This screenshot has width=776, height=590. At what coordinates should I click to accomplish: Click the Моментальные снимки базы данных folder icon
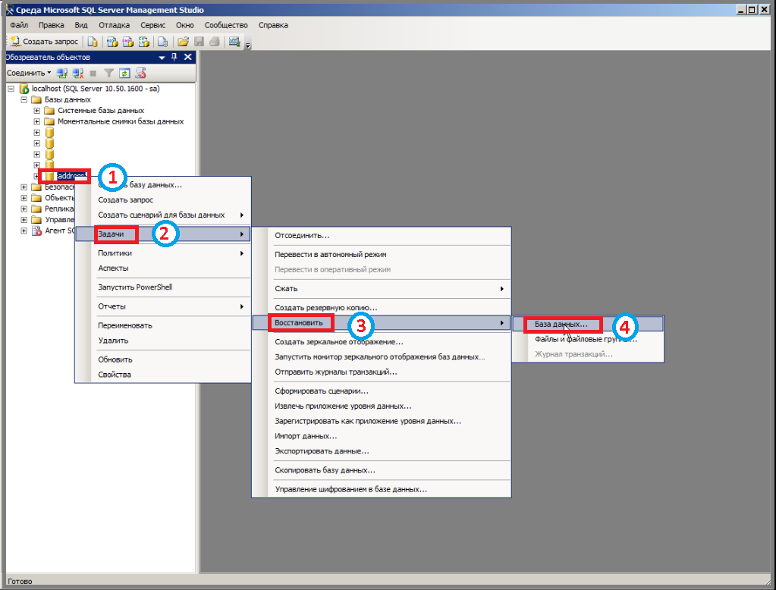tap(49, 121)
